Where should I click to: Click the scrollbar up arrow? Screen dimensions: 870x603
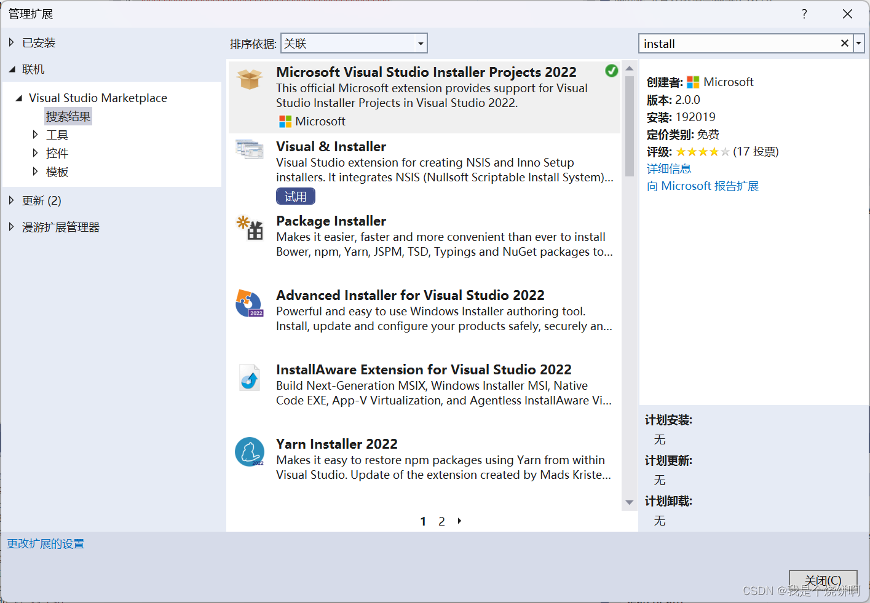[x=629, y=68]
